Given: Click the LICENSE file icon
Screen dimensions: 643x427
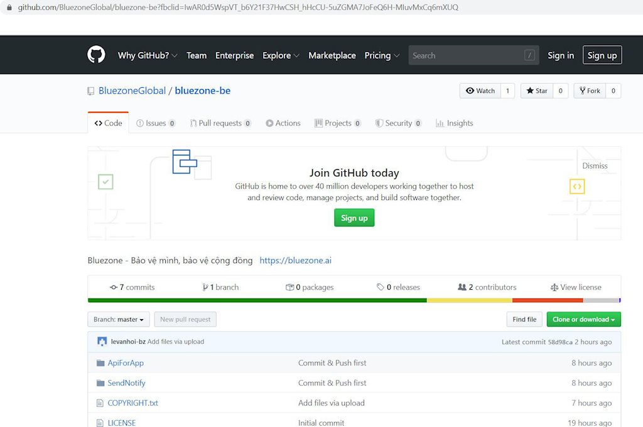Looking at the screenshot, I should coord(100,423).
